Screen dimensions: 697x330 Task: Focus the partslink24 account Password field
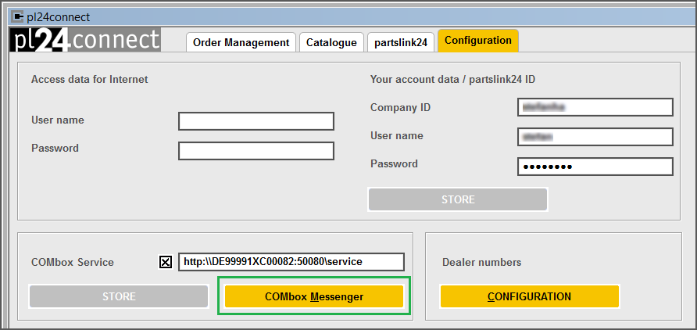pyautogui.click(x=595, y=167)
